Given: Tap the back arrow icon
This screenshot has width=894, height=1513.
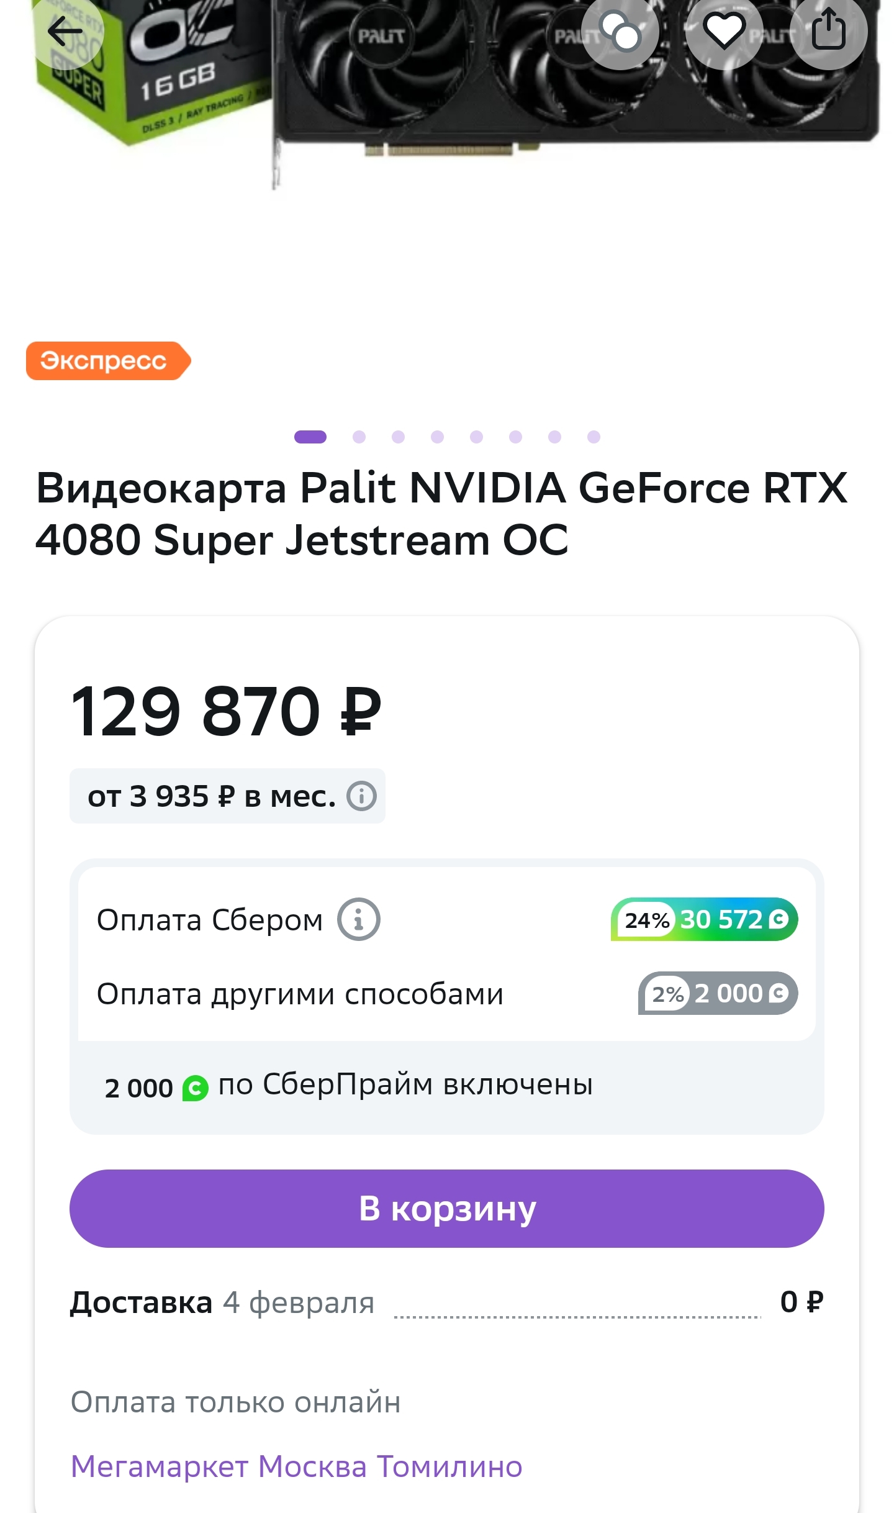Looking at the screenshot, I should 65,31.
